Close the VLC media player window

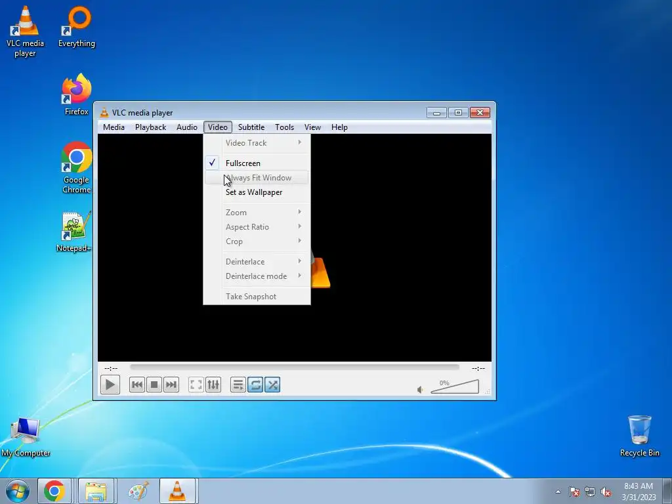[480, 113]
